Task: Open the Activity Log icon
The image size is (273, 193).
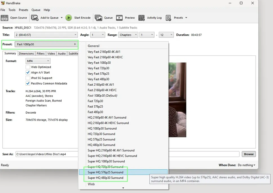Action: [x=142, y=18]
